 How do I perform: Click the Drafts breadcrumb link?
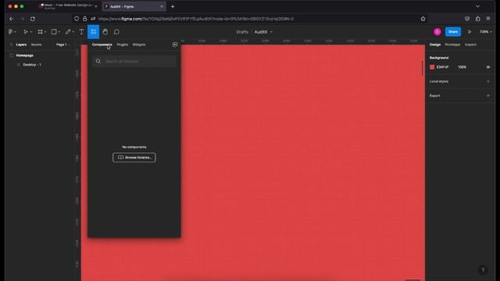pyautogui.click(x=242, y=32)
